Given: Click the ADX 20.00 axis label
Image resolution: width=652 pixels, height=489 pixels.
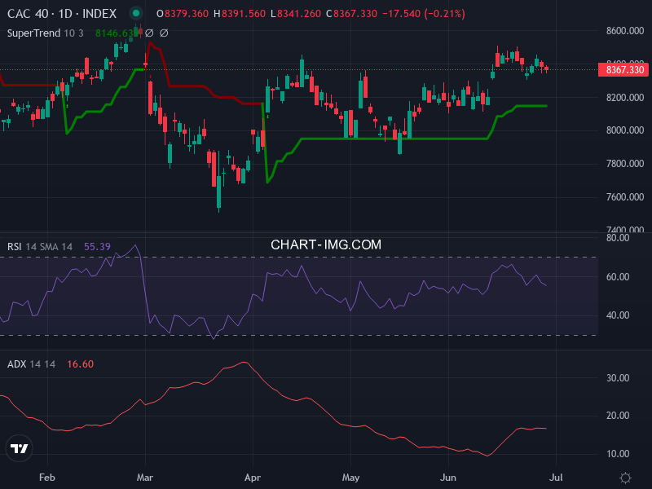Looking at the screenshot, I should (618, 416).
